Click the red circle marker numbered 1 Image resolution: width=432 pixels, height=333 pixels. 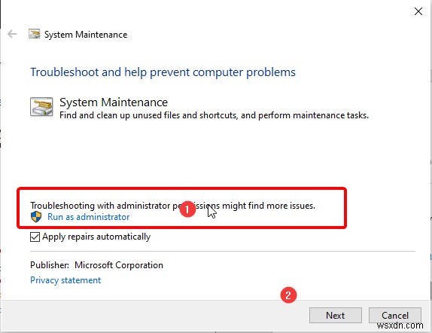pyautogui.click(x=187, y=209)
